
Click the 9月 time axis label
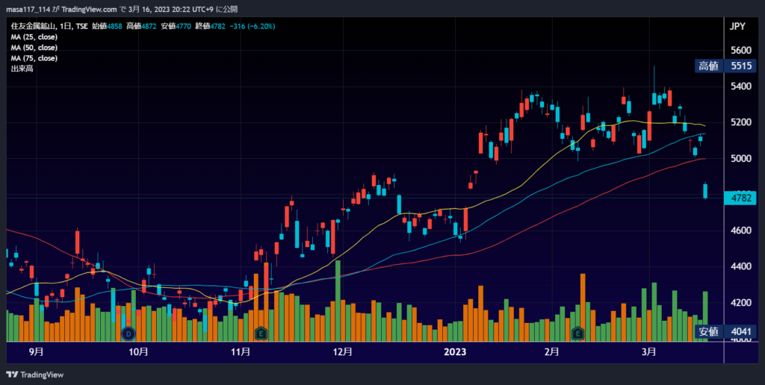[36, 352]
